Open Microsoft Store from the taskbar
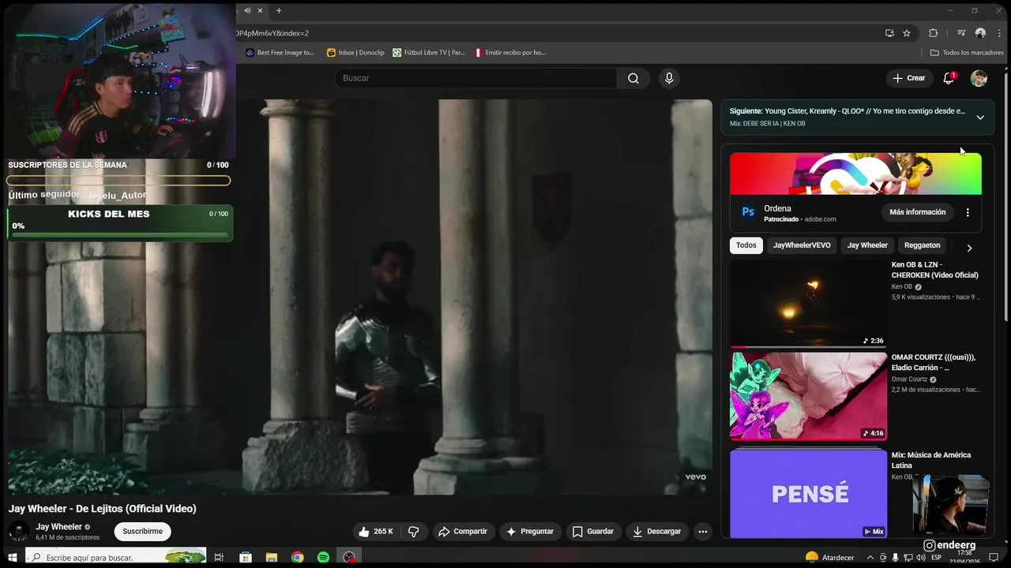This screenshot has width=1011, height=568. tap(245, 558)
